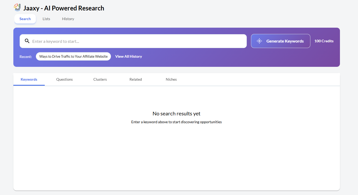Image resolution: width=358 pixels, height=195 pixels.
Task: Select recent search 'Ways to Drive Traffic' chip
Action: [73, 56]
